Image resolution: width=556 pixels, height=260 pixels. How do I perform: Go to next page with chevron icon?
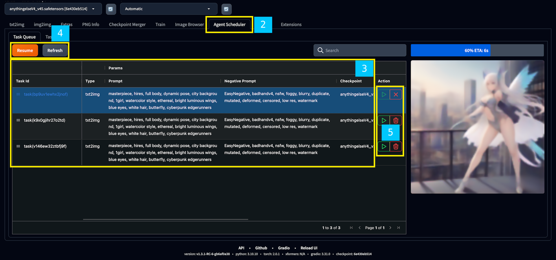click(390, 228)
